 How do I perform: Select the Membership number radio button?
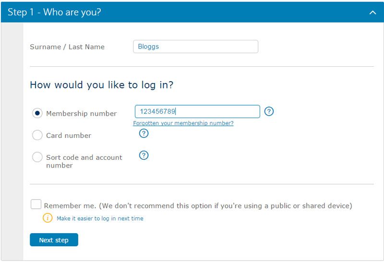[37, 113]
